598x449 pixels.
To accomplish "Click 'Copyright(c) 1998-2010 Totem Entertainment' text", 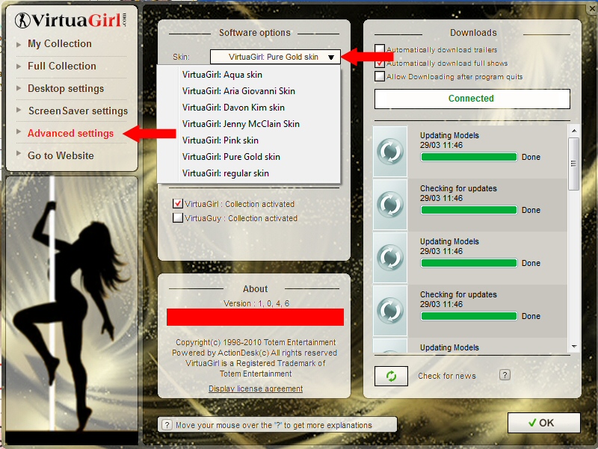I will click(x=256, y=342).
